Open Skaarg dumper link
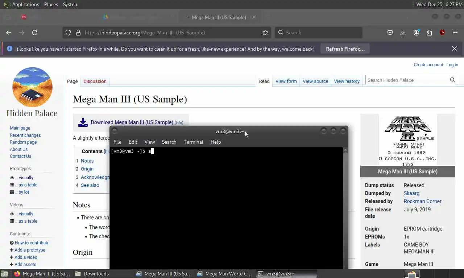The height and width of the screenshot is (278, 464). click(x=411, y=193)
